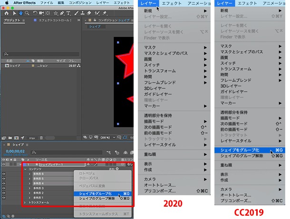The width and height of the screenshot is (290, 219).
Task: Open 重ね順 submenu in the 2020 menu
Action: (x=174, y=154)
